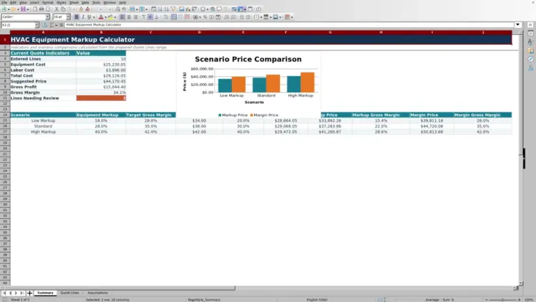Image resolution: width=536 pixels, height=302 pixels.
Task: Toggle Italic formatting
Action: [83, 17]
